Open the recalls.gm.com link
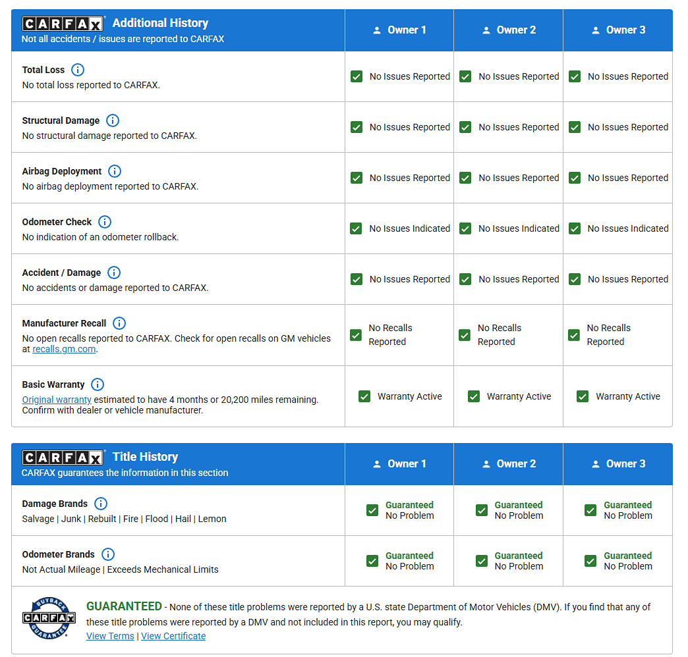The image size is (688, 657). pyautogui.click(x=64, y=350)
